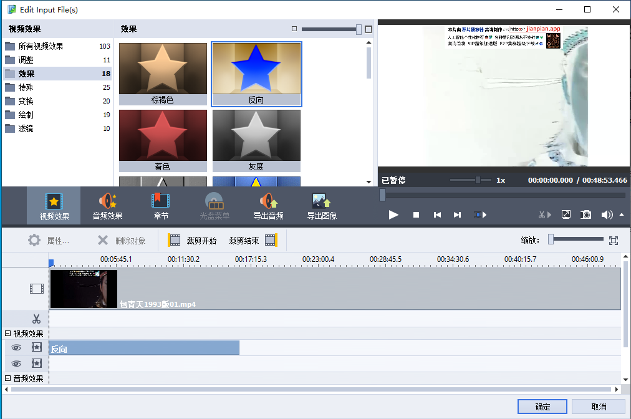Screen dimensions: 631x419
Task: Open the volume dropdown arrow
Action: [621, 214]
